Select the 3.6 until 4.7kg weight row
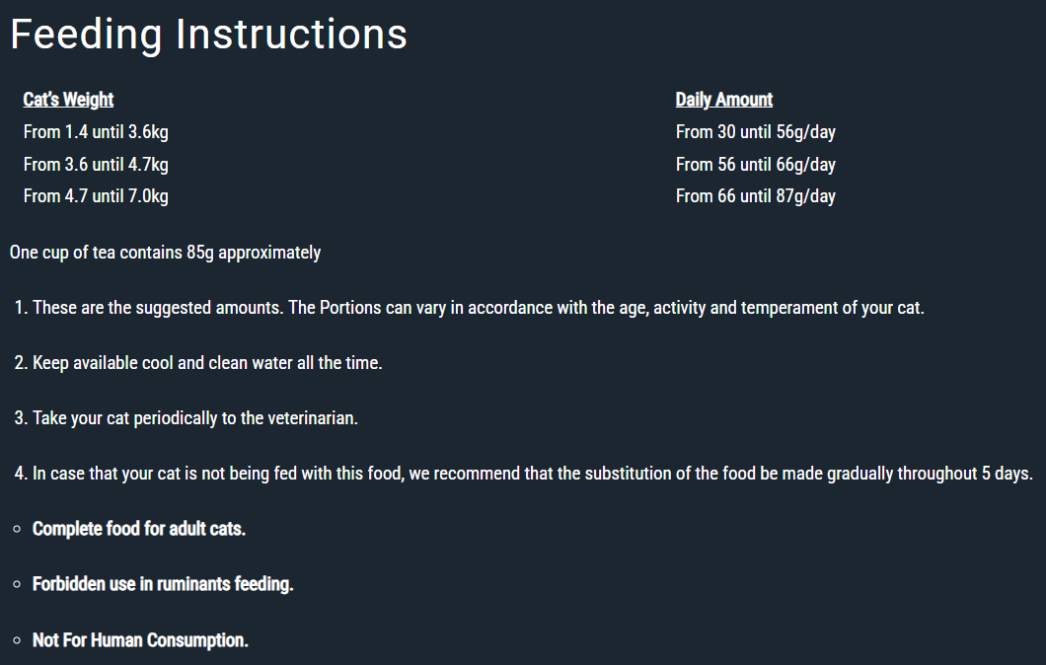 pyautogui.click(x=96, y=164)
